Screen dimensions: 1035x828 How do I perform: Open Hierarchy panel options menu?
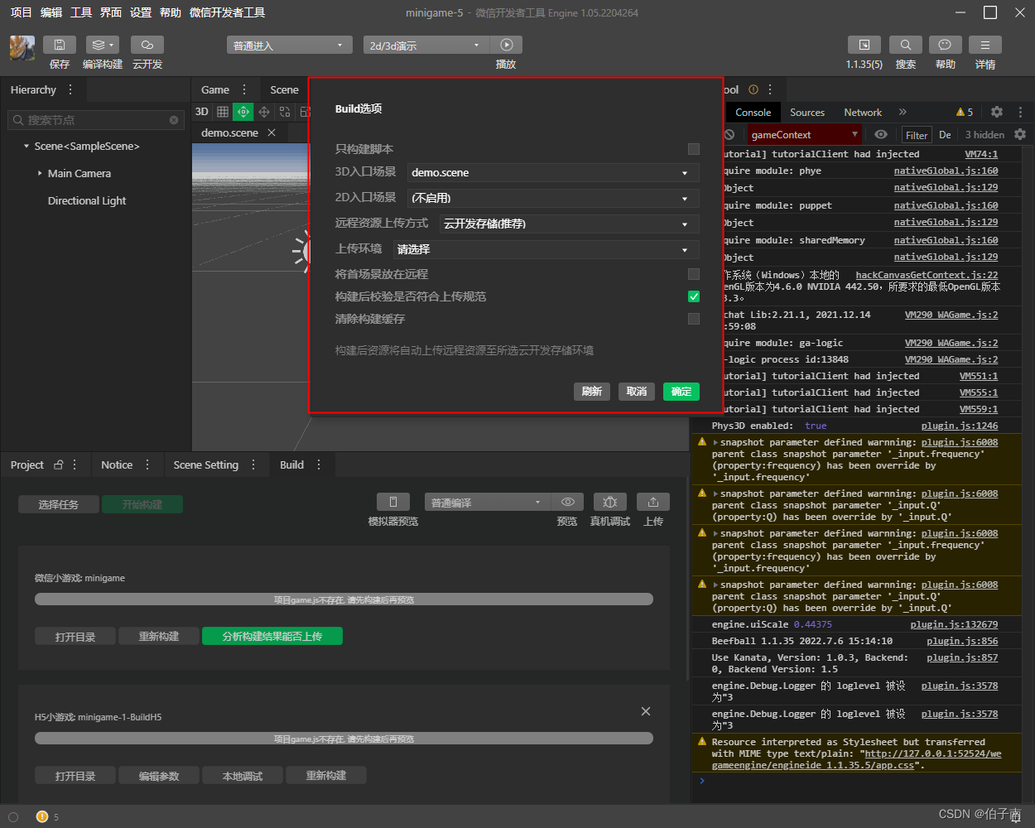70,89
